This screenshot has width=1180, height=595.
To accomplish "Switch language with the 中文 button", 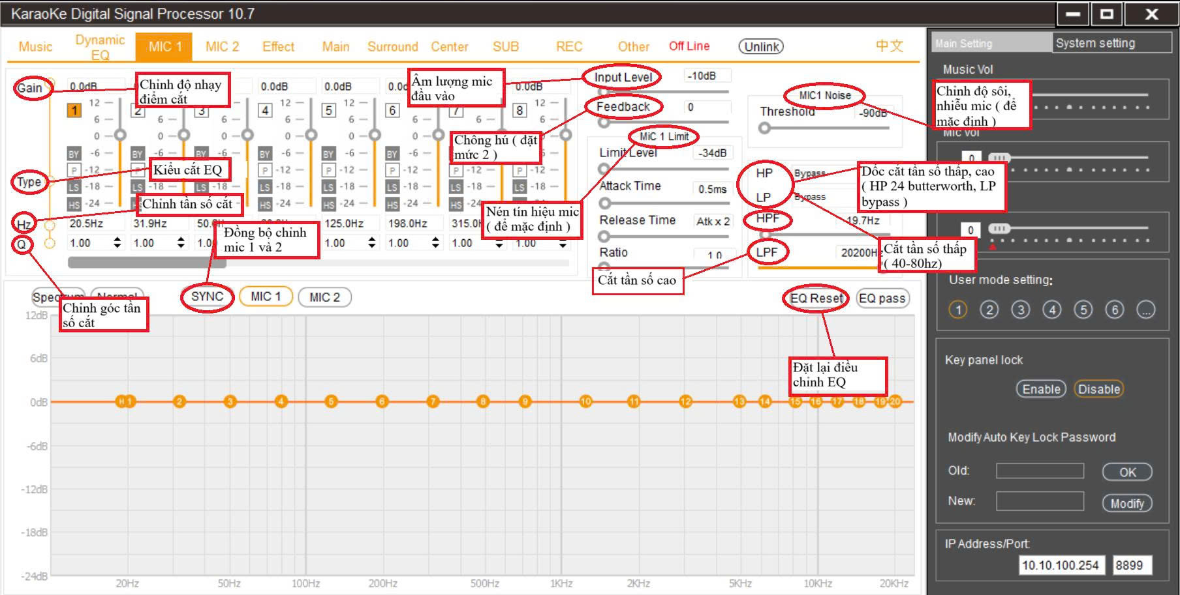I will tap(890, 46).
